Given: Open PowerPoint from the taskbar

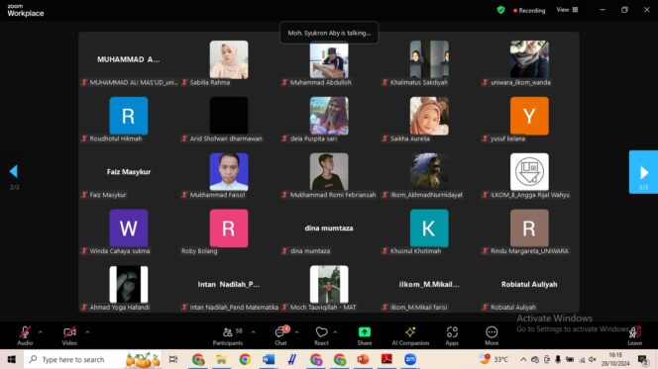Looking at the screenshot, I should (x=363, y=359).
